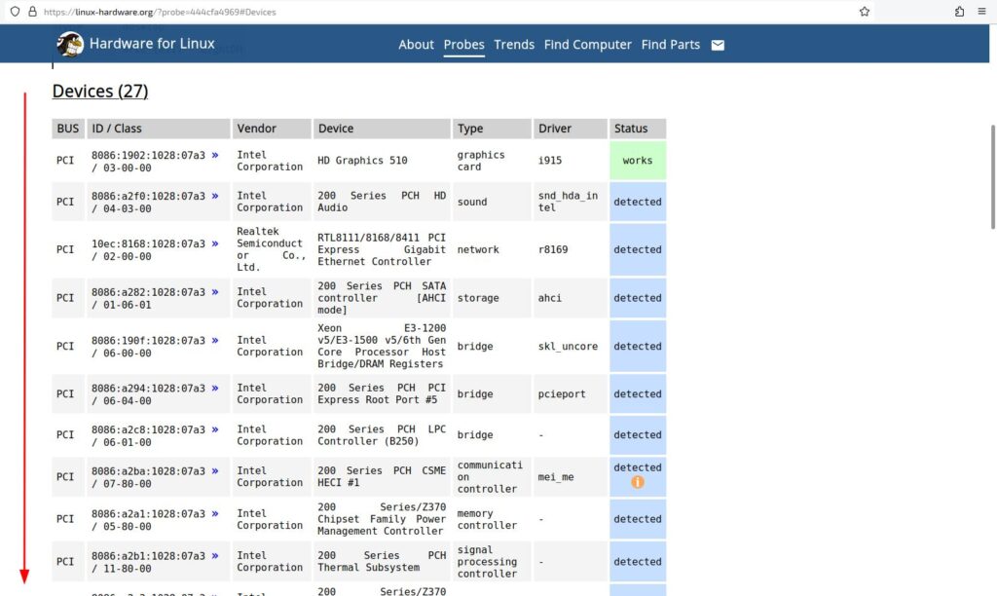
Task: Click the Vendor column header
Action: click(x=272, y=129)
